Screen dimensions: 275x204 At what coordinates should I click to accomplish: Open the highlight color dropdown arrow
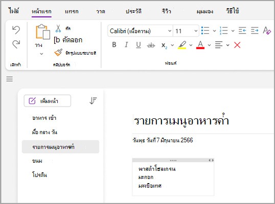point(191,45)
